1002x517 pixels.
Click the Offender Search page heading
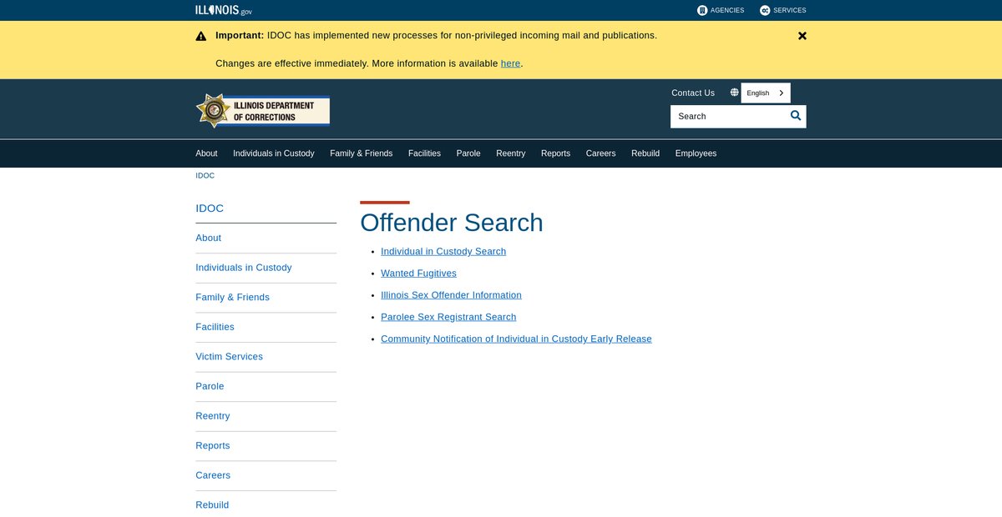coord(452,223)
